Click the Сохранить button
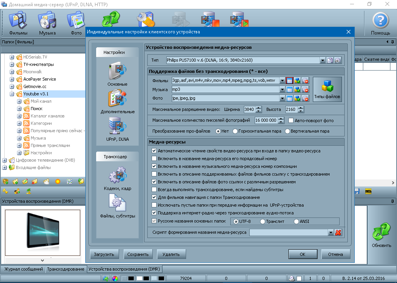Viewport: 397px width, 283px height. 138,254
